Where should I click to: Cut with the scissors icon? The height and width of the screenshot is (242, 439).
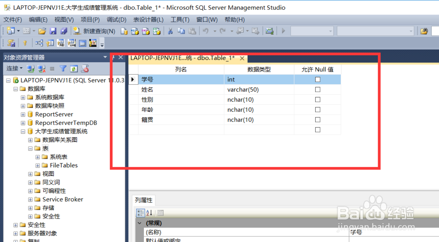click(170, 31)
